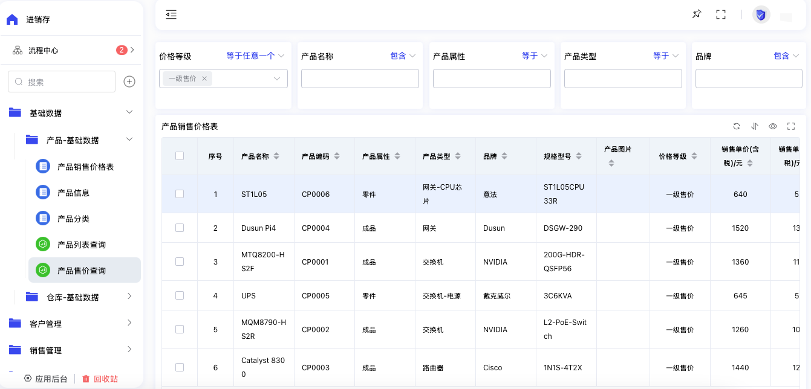Toggle column visibility eye icon
Image resolution: width=811 pixels, height=389 pixels.
click(x=773, y=126)
